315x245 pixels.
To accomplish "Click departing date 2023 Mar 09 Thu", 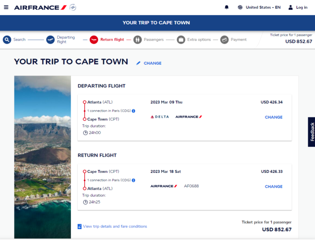I will [166, 102].
